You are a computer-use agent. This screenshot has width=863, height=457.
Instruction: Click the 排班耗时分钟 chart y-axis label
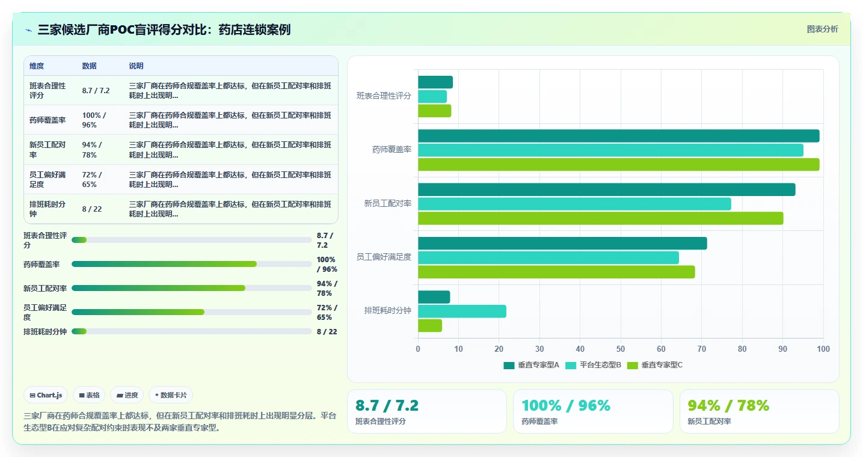click(x=387, y=311)
